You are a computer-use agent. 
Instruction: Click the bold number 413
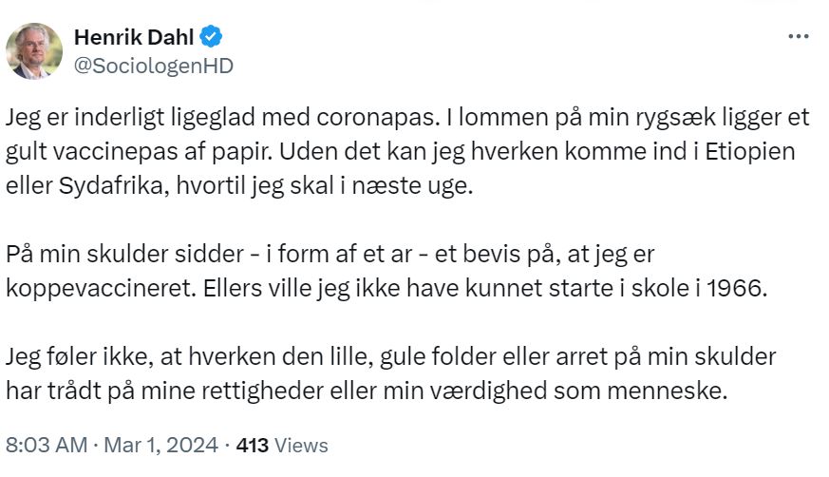pyautogui.click(x=252, y=445)
